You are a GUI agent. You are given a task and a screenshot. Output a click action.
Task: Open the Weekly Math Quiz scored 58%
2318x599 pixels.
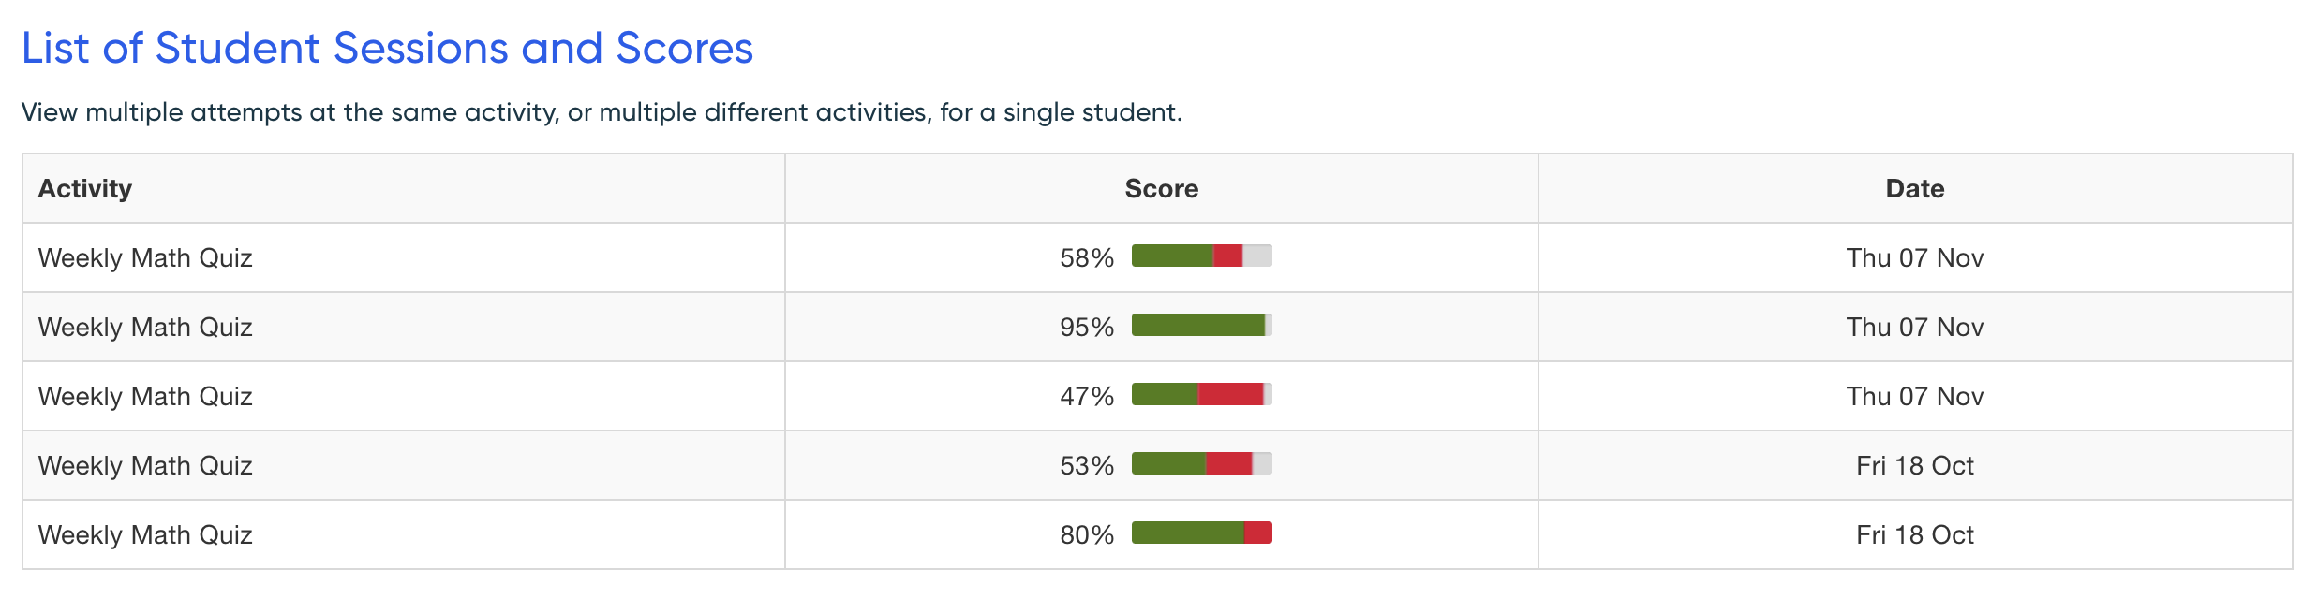coord(145,258)
